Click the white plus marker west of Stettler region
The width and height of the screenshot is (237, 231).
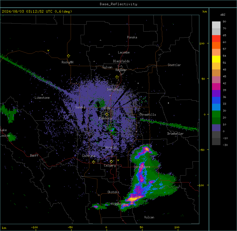[x=168, y=103]
